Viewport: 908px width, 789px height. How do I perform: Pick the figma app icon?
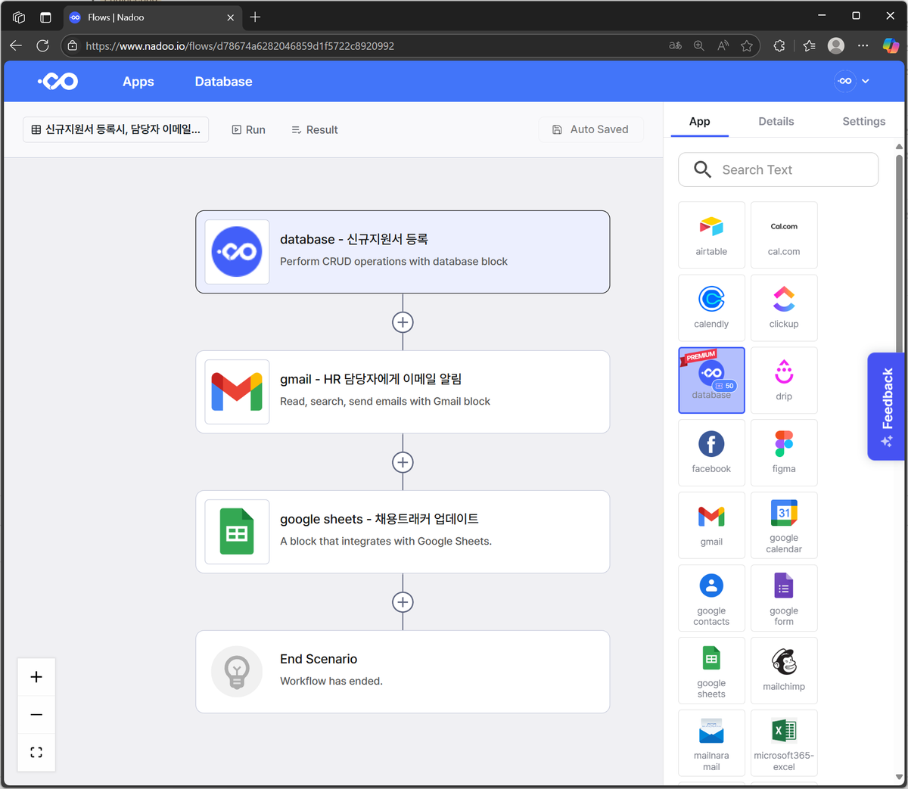784,444
